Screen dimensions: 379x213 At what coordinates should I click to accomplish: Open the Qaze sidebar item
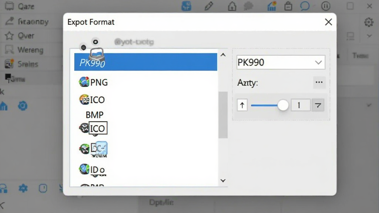tap(26, 6)
